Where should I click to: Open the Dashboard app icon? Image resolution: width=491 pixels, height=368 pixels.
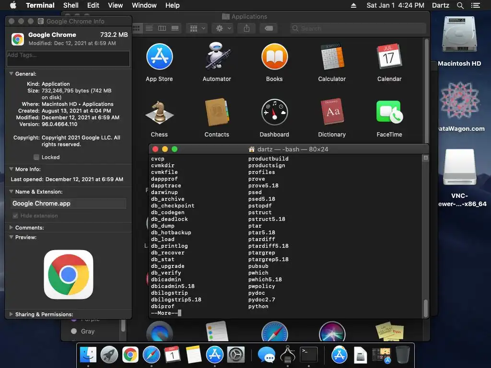274,112
